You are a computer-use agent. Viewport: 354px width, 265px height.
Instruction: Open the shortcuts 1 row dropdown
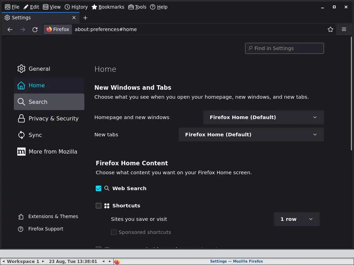coord(296,219)
